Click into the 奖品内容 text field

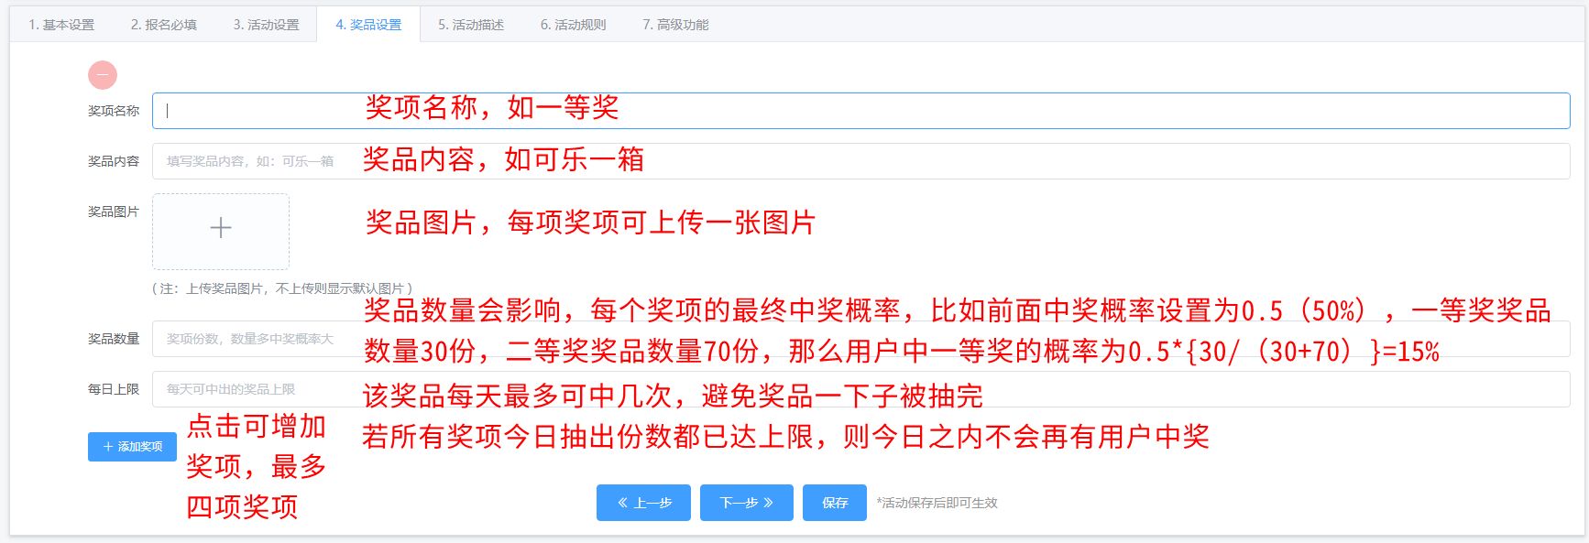click(x=257, y=161)
